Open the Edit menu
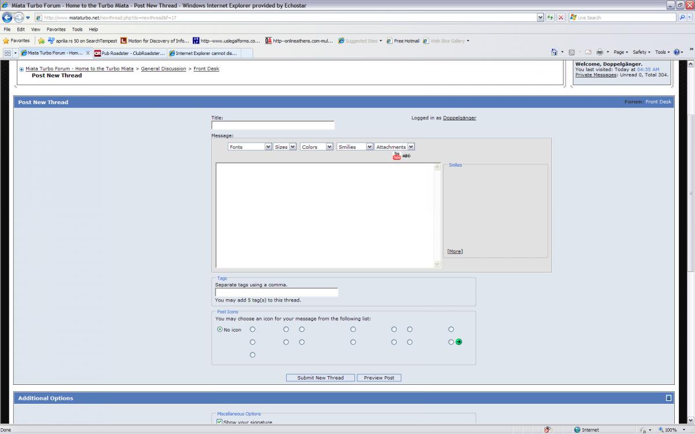695x434 pixels. 21,29
